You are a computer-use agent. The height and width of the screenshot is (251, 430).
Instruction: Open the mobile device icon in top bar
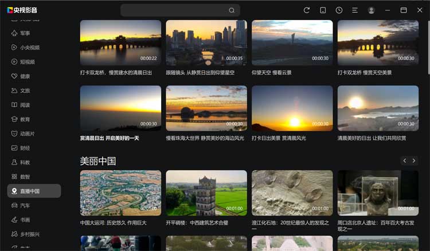point(323,10)
